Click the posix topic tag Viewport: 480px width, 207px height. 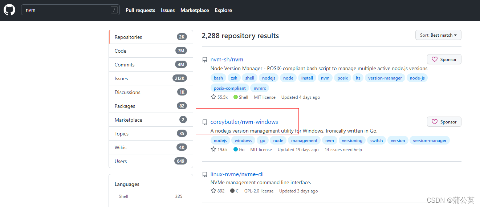click(343, 78)
